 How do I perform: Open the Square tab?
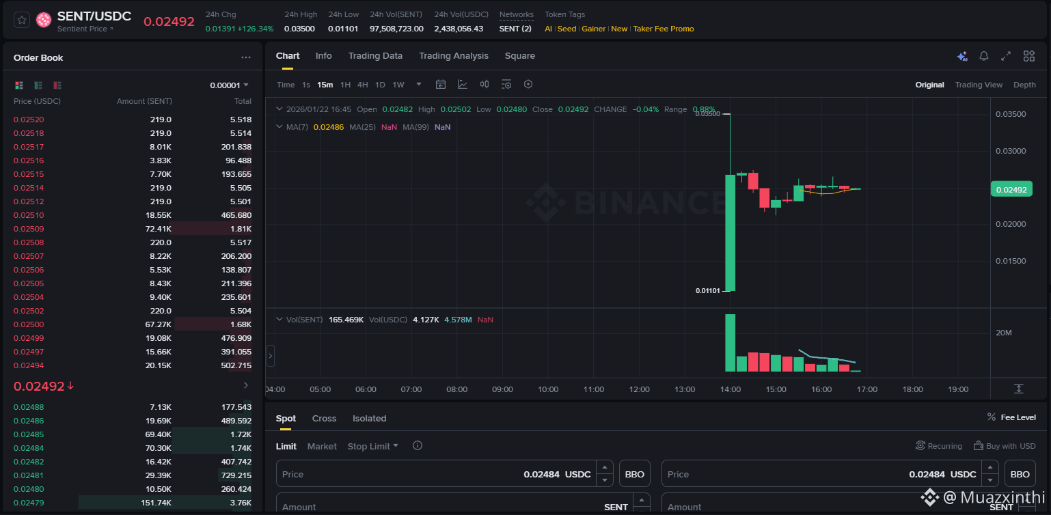point(520,56)
